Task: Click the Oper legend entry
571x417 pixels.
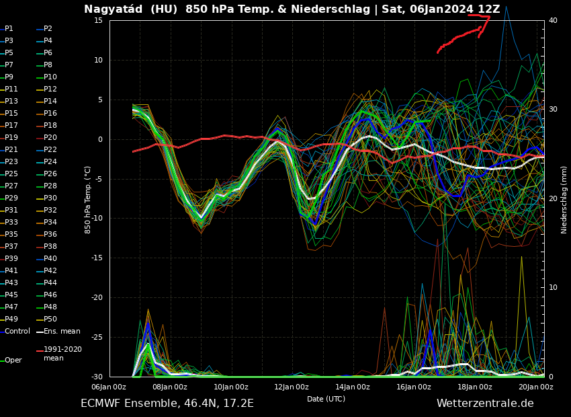Action: 13,361
